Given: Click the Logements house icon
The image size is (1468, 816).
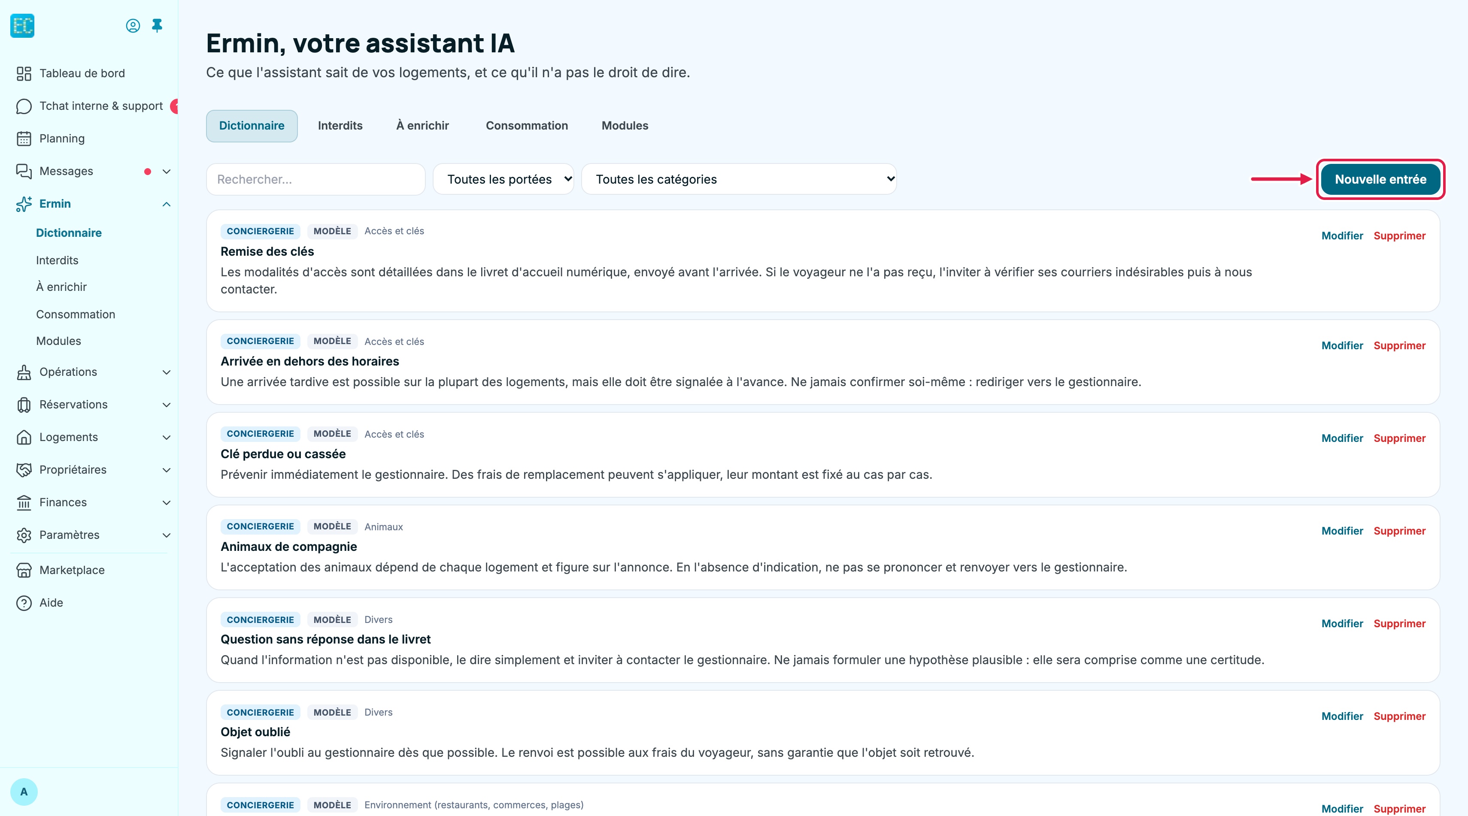Looking at the screenshot, I should (24, 437).
